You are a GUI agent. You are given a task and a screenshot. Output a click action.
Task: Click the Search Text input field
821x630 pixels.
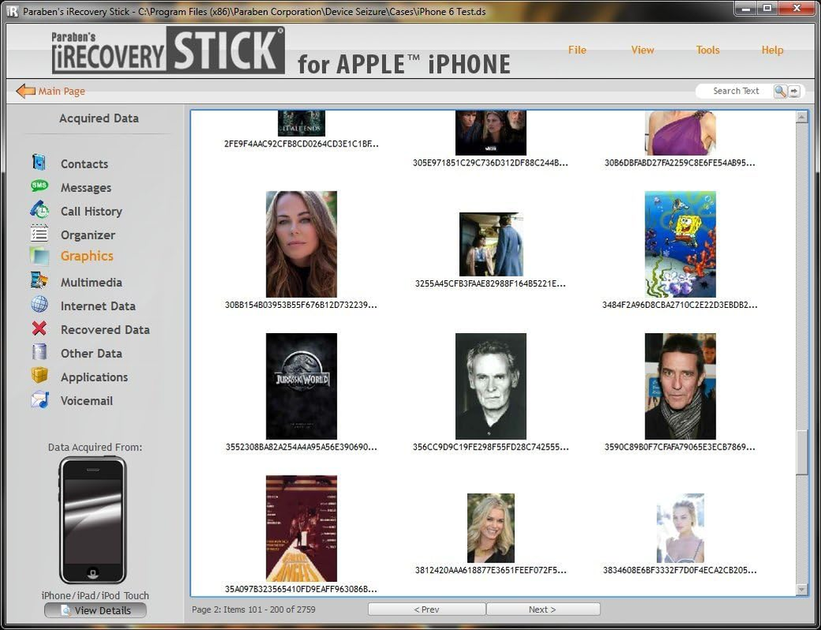(737, 91)
